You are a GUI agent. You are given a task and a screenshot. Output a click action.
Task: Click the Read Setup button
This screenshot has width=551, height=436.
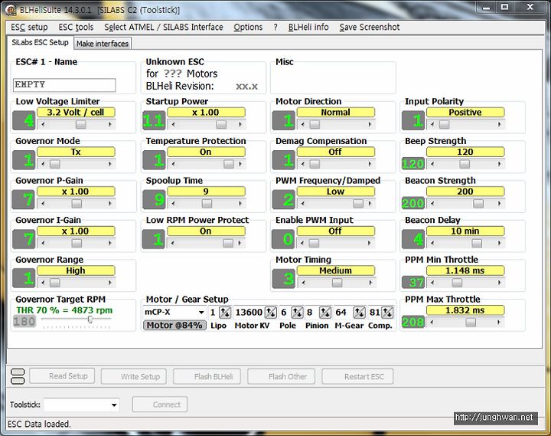[62, 376]
